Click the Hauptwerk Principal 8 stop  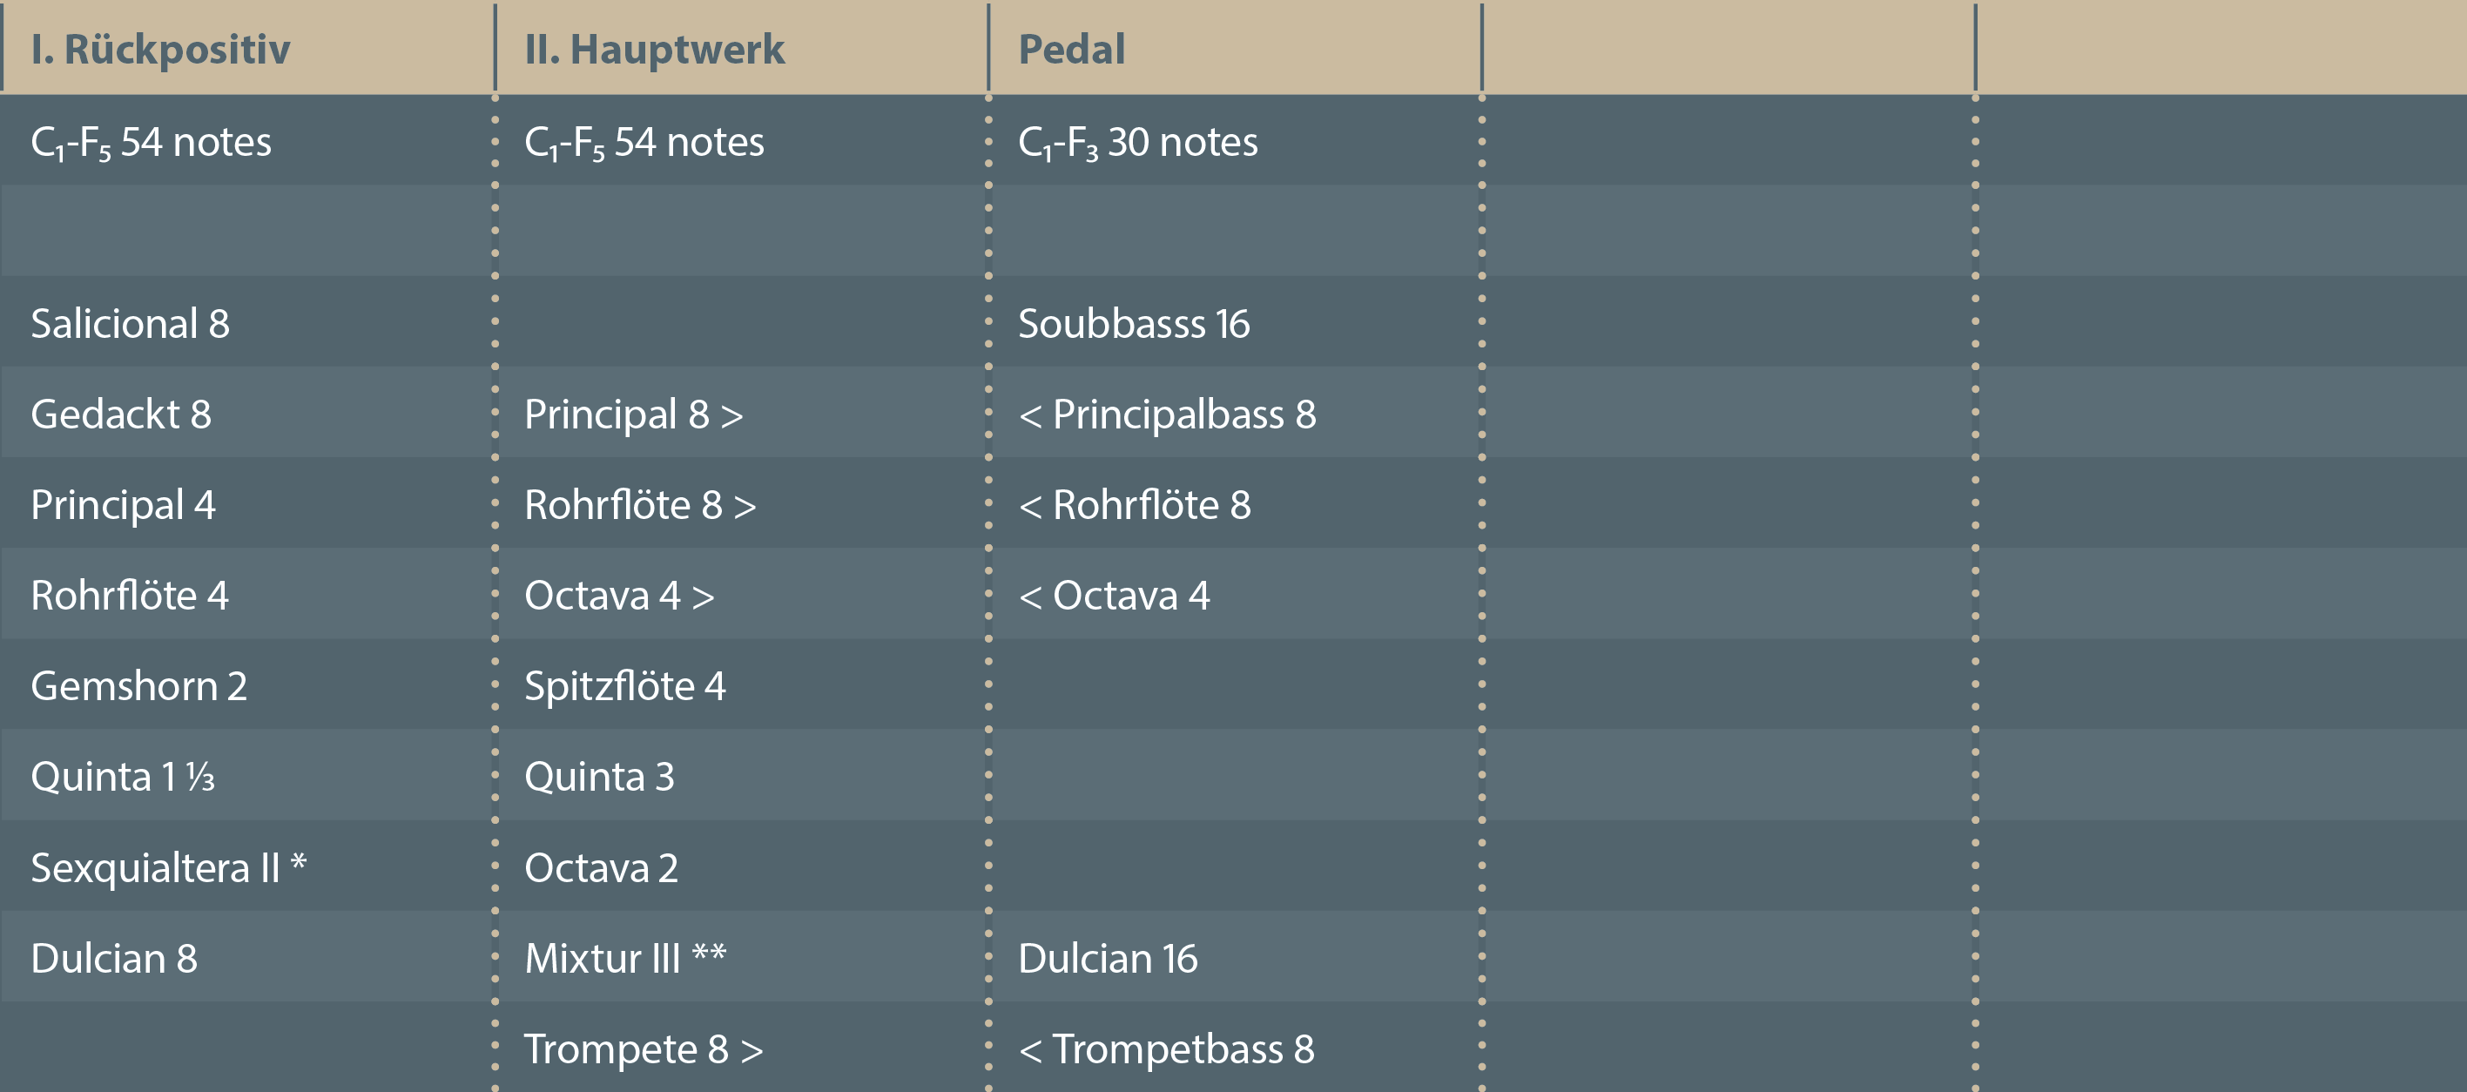click(x=633, y=414)
